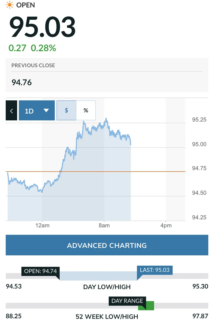Select the 12am tick on time axis
This screenshot has height=330, width=214.
pyautogui.click(x=43, y=225)
